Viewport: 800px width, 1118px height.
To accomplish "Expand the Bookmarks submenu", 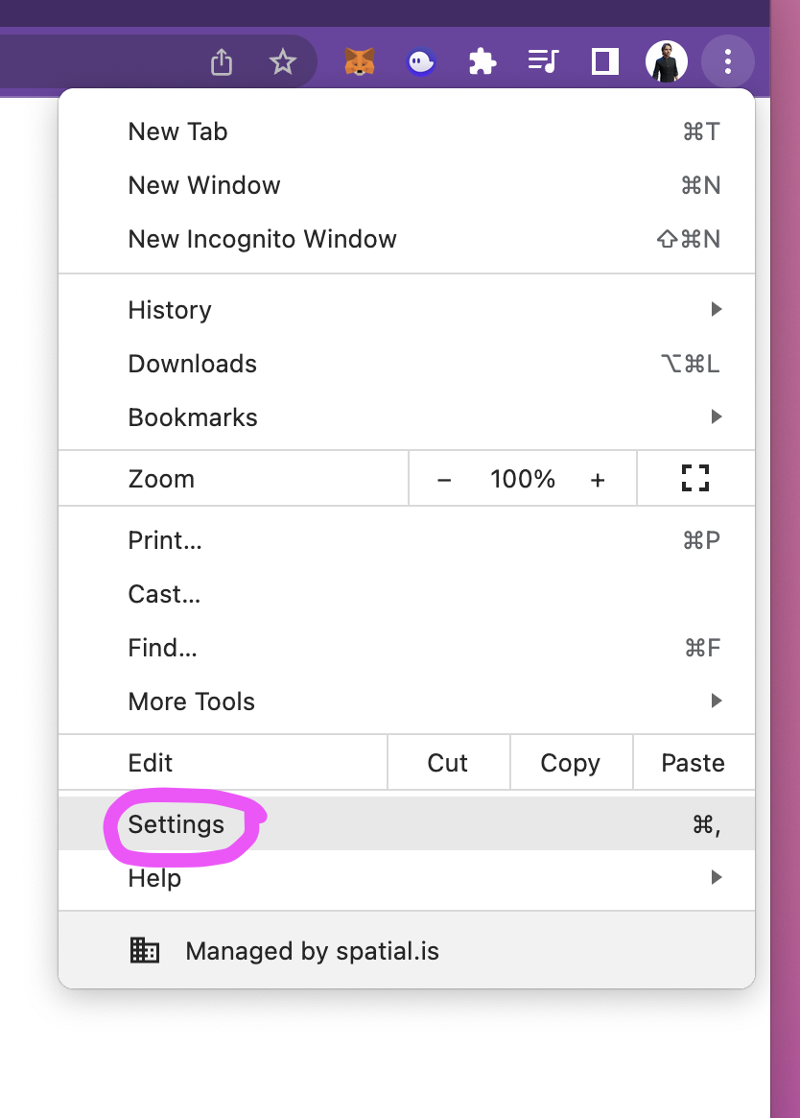I will tap(407, 417).
